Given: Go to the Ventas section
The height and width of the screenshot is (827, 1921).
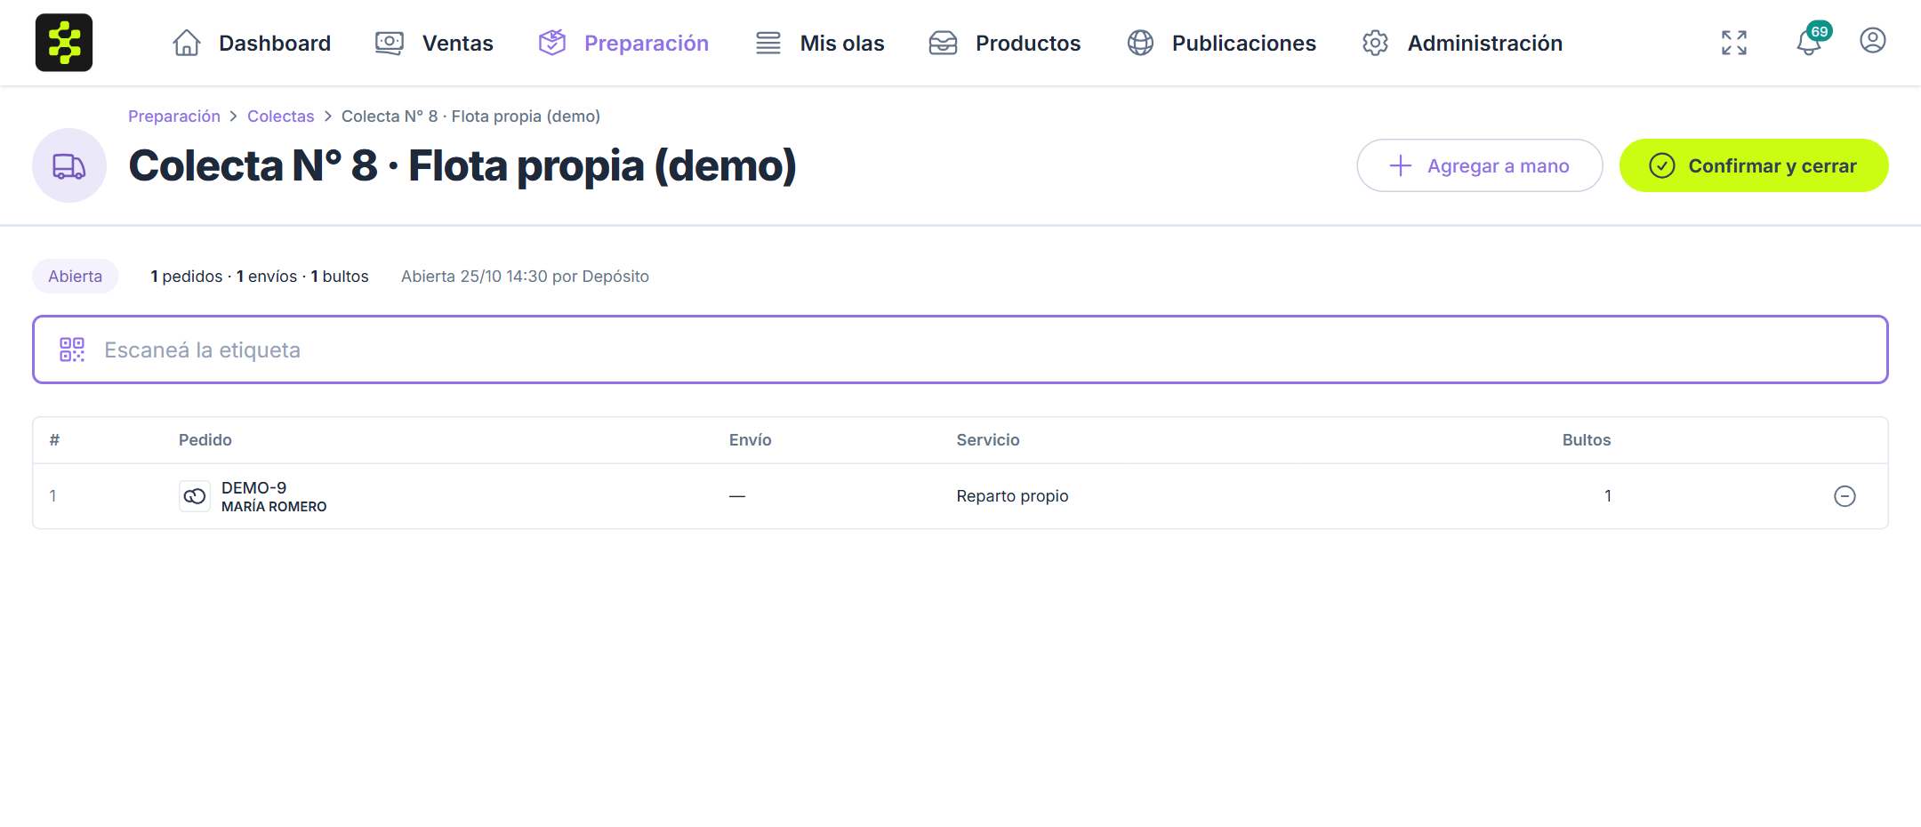Looking at the screenshot, I should click(x=434, y=43).
